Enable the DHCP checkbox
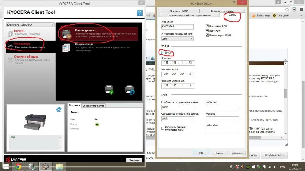The height and width of the screenshot is (171, 305). pyautogui.click(x=163, y=53)
